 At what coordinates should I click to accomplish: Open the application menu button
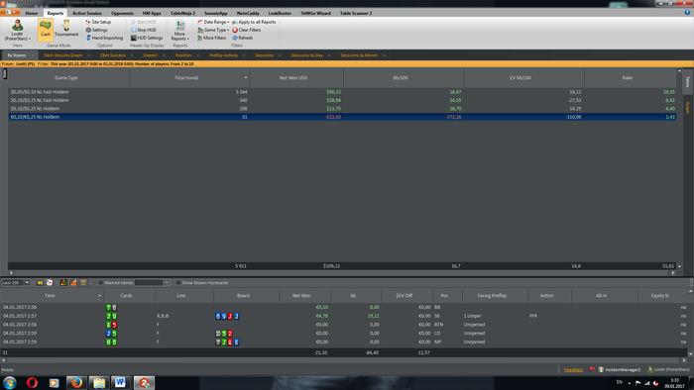coord(10,12)
